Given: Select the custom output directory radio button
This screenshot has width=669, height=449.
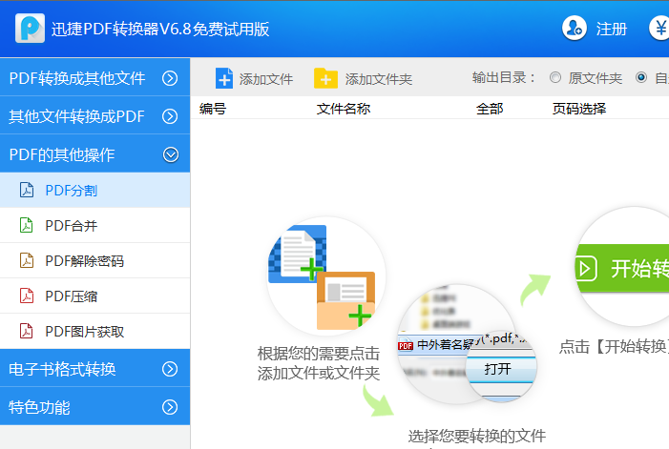Looking at the screenshot, I should (640, 77).
